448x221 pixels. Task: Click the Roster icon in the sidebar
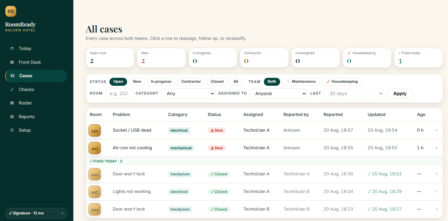tap(12, 103)
